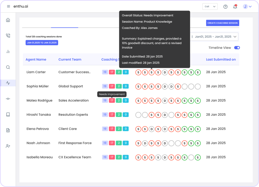Click the Search magnifier sidebar icon
The height and width of the screenshot is (187, 259).
[x=8, y=67]
